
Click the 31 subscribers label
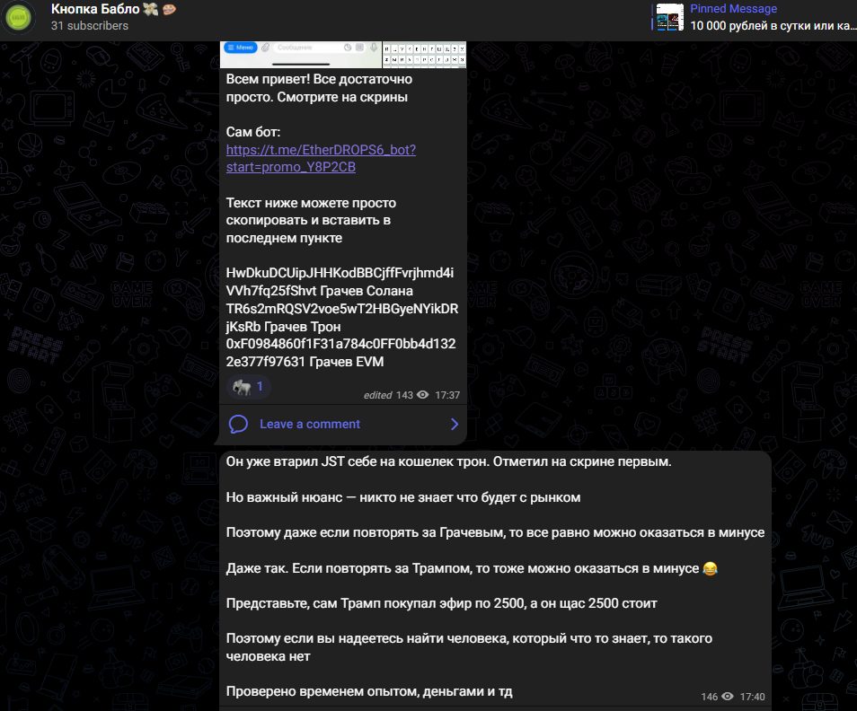[x=90, y=26]
